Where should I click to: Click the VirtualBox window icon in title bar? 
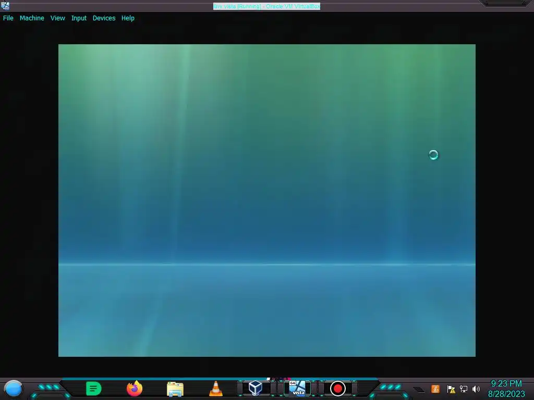tap(5, 6)
